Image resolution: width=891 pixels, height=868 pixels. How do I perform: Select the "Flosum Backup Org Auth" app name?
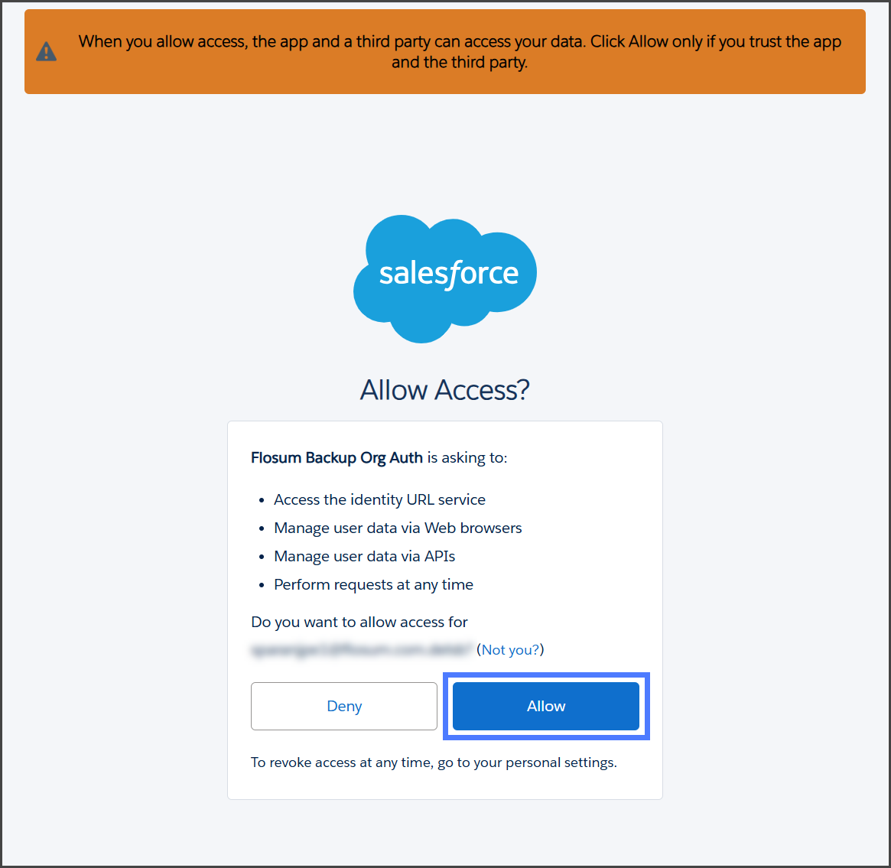pyautogui.click(x=337, y=457)
